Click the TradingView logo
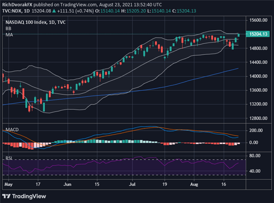Viewport: 274px width, 203px height. [24, 196]
